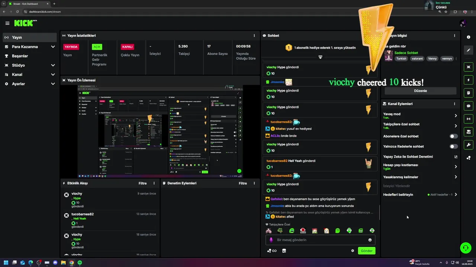Click the Yayın Ön İzlemesi stream preview
This screenshot has width=476, height=267.
coord(160,132)
